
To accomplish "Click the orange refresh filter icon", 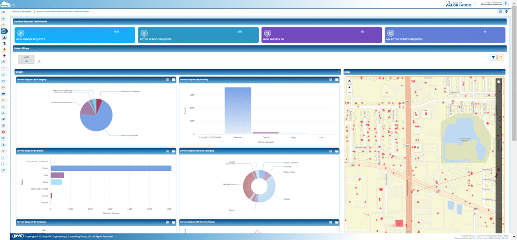I will point(500,58).
